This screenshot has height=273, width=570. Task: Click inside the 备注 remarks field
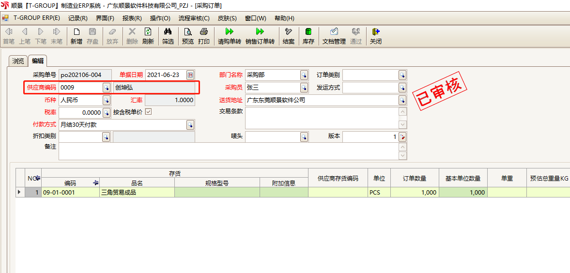pyautogui.click(x=228, y=151)
